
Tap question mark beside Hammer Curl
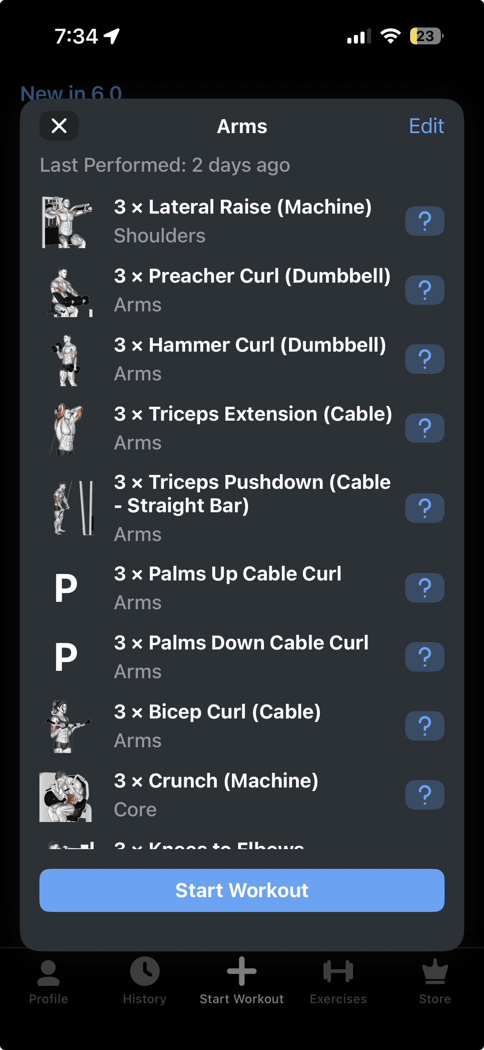[x=424, y=359]
